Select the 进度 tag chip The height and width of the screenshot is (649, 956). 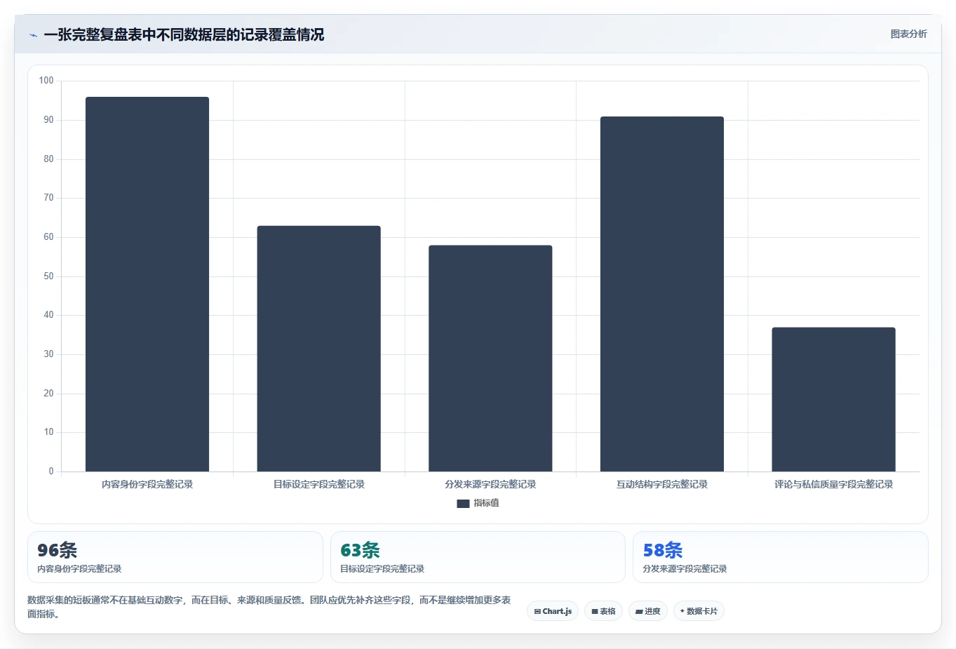[x=648, y=611]
